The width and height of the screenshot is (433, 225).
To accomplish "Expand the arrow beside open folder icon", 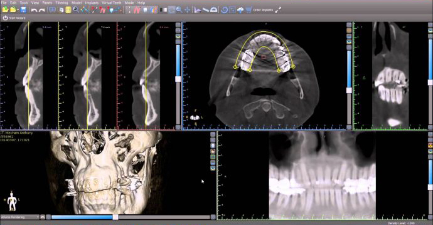I will tap(18, 10).
